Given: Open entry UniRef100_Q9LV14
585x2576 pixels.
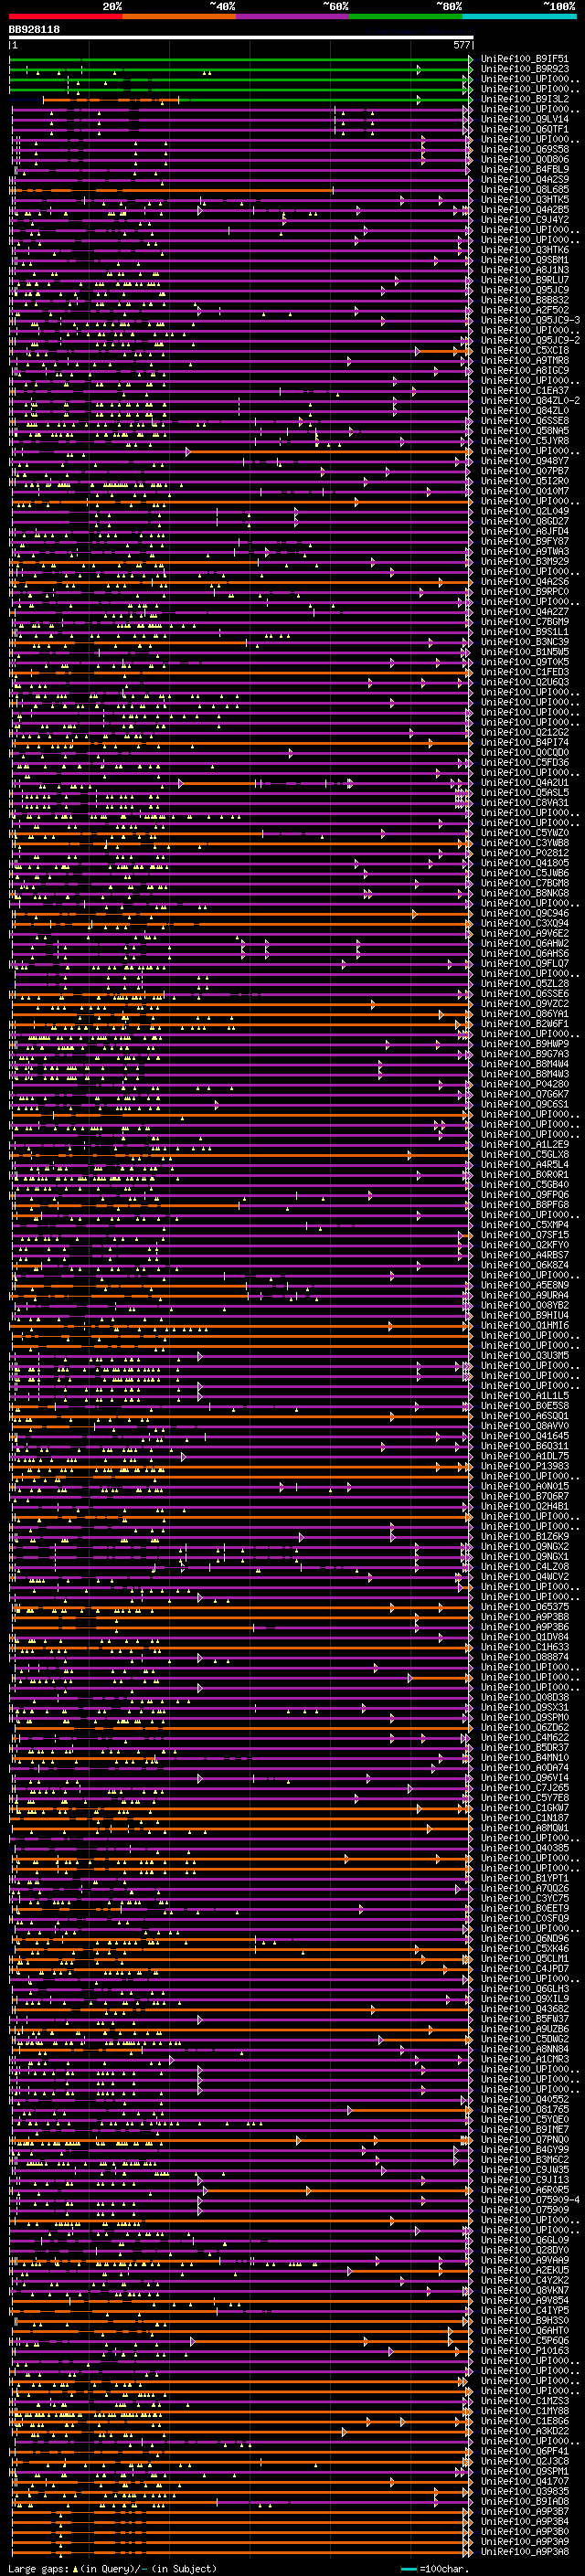Looking at the screenshot, I should [x=524, y=119].
